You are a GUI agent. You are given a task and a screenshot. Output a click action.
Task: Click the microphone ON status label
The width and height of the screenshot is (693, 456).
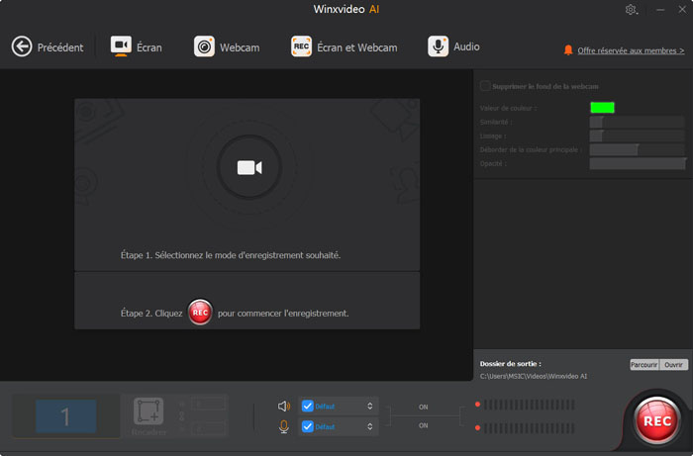pos(424,425)
